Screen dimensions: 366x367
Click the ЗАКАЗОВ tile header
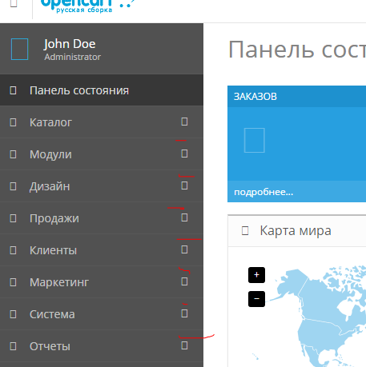[296, 97]
